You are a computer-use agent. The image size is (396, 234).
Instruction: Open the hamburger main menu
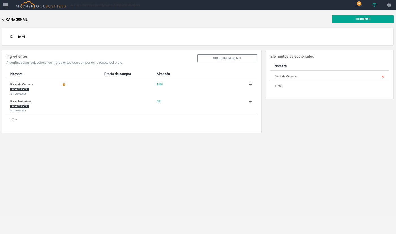(5, 5)
